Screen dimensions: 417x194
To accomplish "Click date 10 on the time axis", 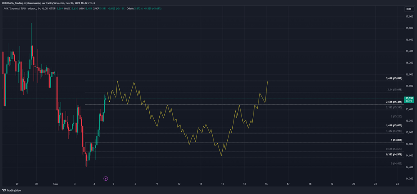I will coord(179,184).
